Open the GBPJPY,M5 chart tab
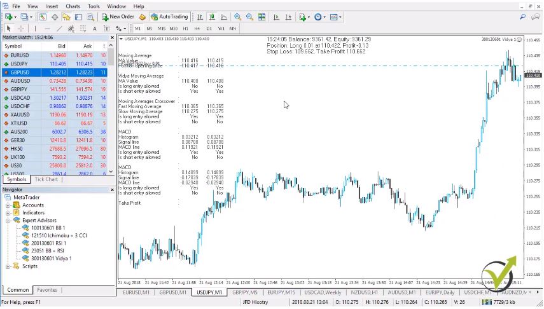The height and width of the screenshot is (309, 544). pos(245,292)
